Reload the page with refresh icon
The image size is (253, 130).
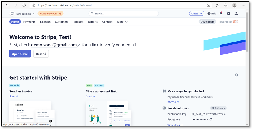pos(24,5)
